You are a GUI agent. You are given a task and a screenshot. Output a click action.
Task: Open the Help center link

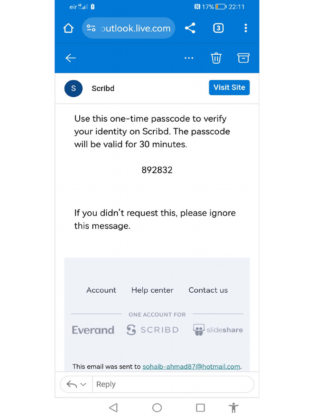tap(152, 290)
